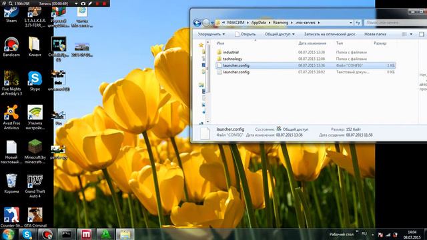Open the Упорядочить dropdown menu
The height and width of the screenshot is (240, 427).
click(x=211, y=34)
